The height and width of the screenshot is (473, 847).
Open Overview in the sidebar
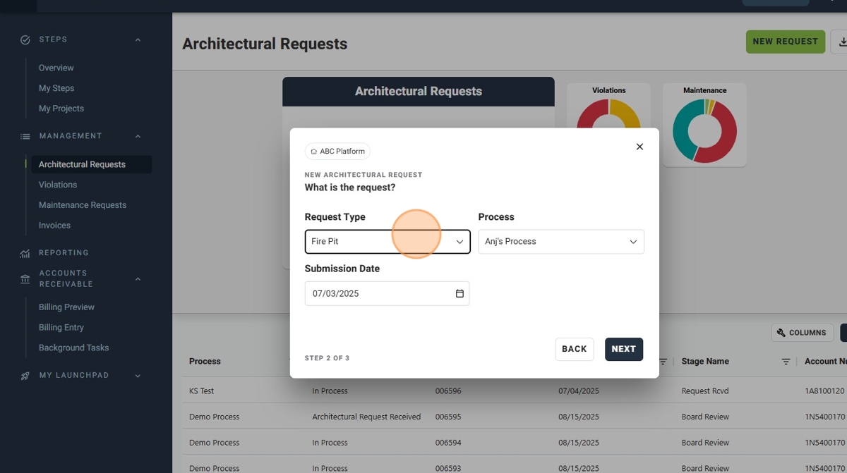(56, 68)
